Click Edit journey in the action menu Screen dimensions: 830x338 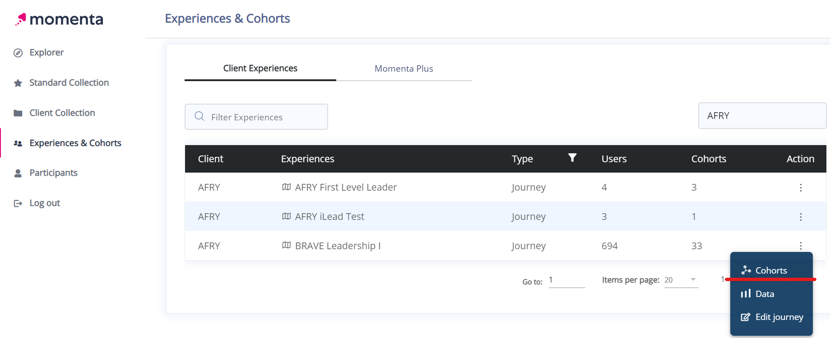(x=779, y=317)
